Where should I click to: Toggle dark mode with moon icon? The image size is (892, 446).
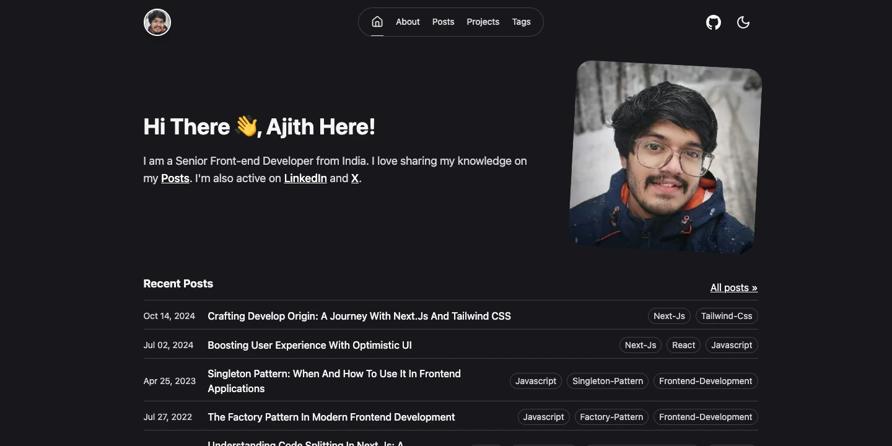pos(743,22)
